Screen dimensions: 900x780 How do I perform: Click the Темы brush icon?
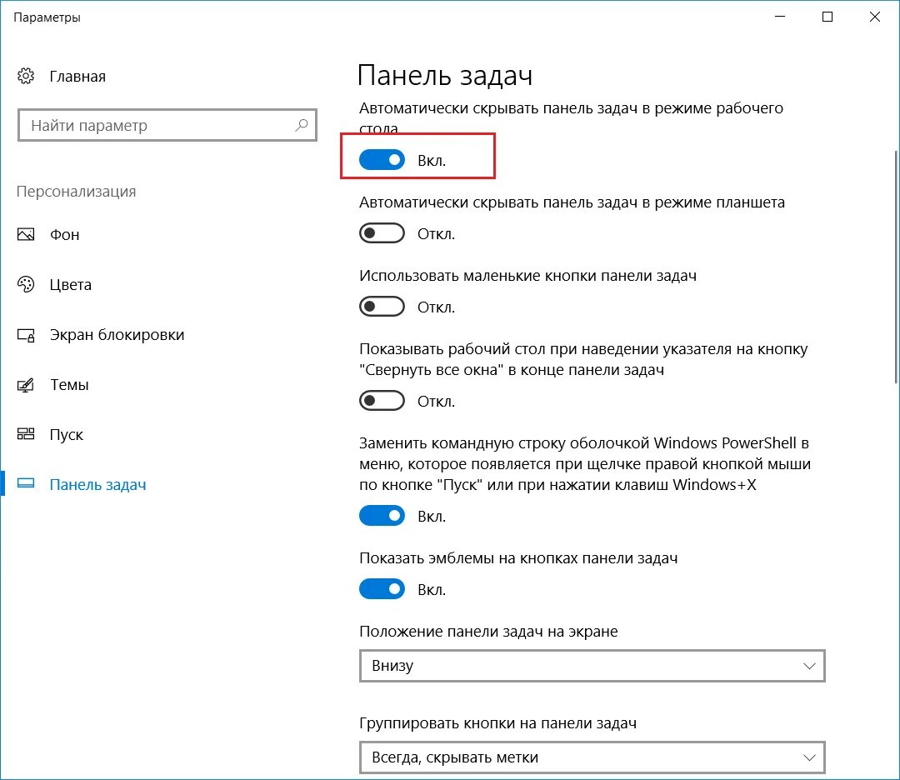coord(26,385)
